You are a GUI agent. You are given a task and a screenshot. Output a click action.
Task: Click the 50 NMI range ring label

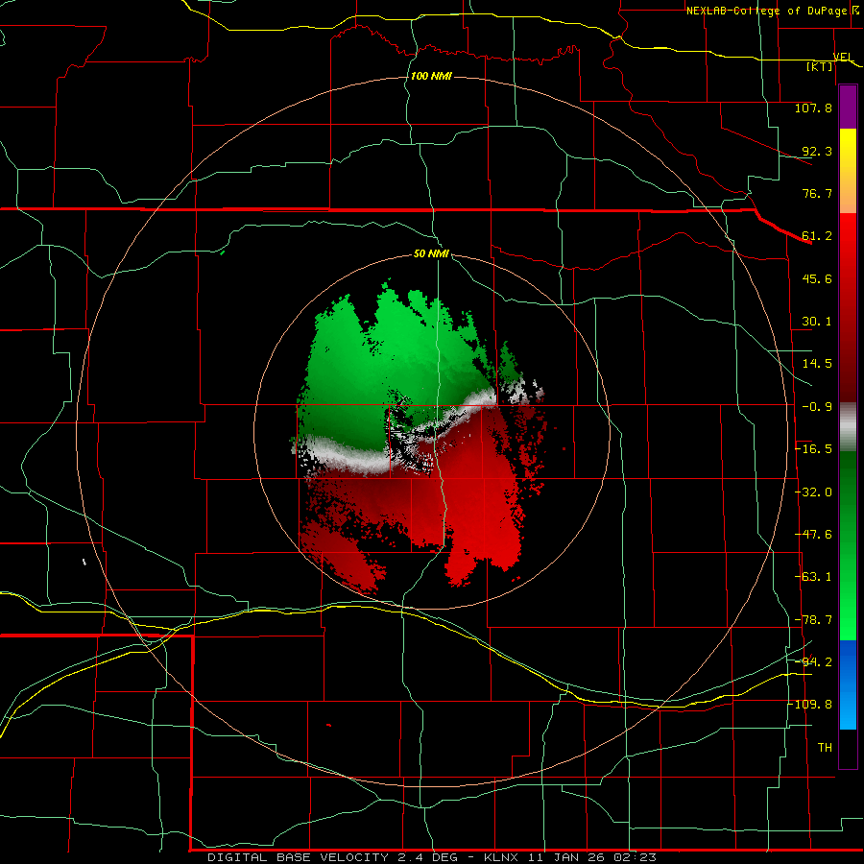point(431,254)
